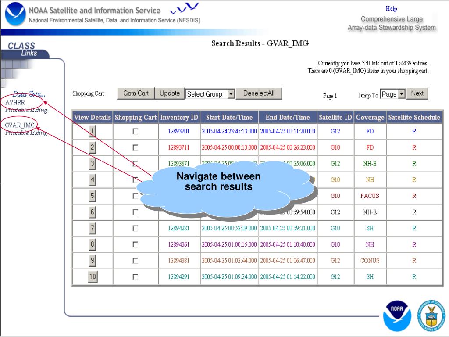Click inventory ID 12894381
This screenshot has width=449, height=337.
179,261
